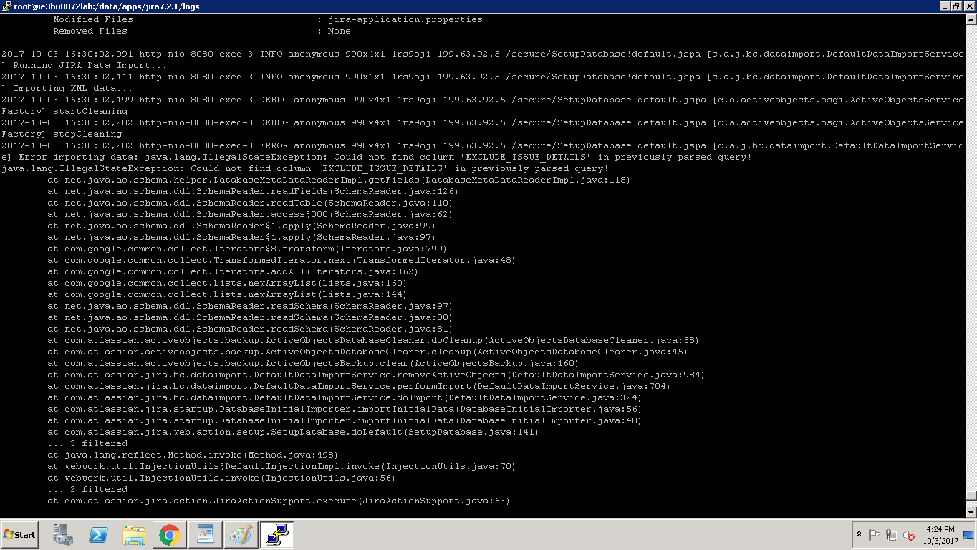Click the DefaultDataImportService.performImport line

[x=359, y=386]
